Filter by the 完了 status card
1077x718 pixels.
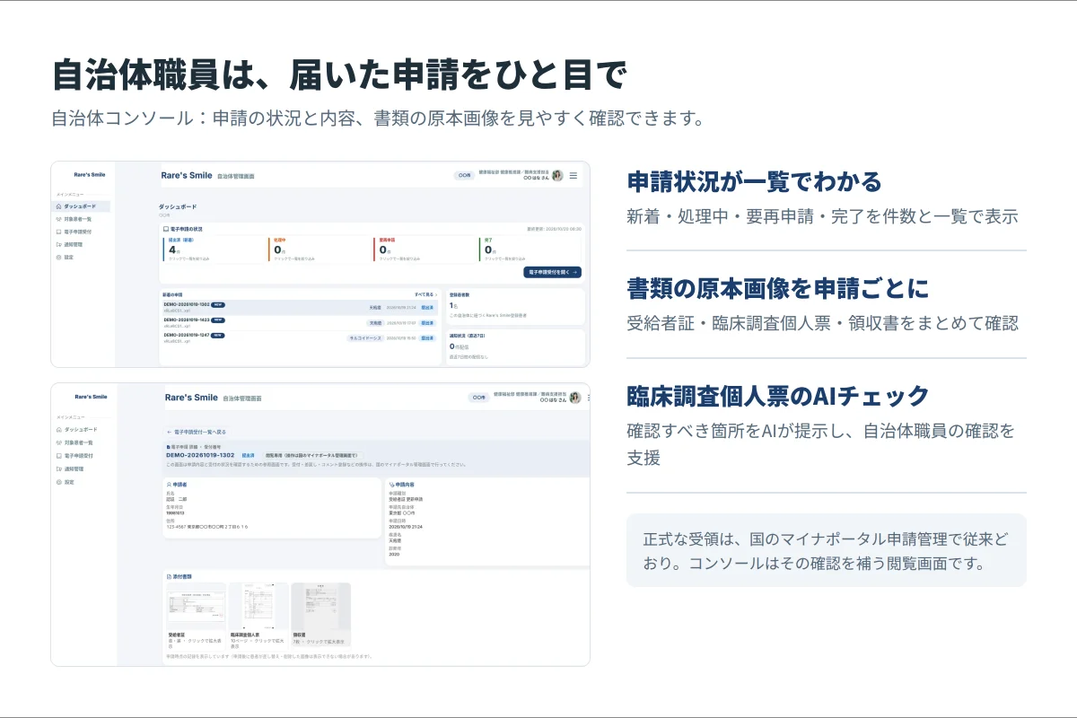530,249
